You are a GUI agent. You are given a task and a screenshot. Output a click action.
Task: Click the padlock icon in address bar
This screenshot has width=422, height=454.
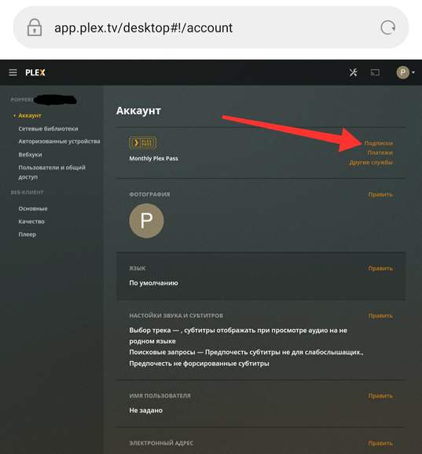(35, 28)
